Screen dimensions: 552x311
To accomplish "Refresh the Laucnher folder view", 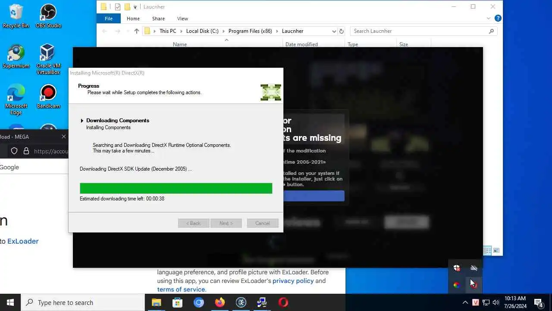I will [x=342, y=31].
